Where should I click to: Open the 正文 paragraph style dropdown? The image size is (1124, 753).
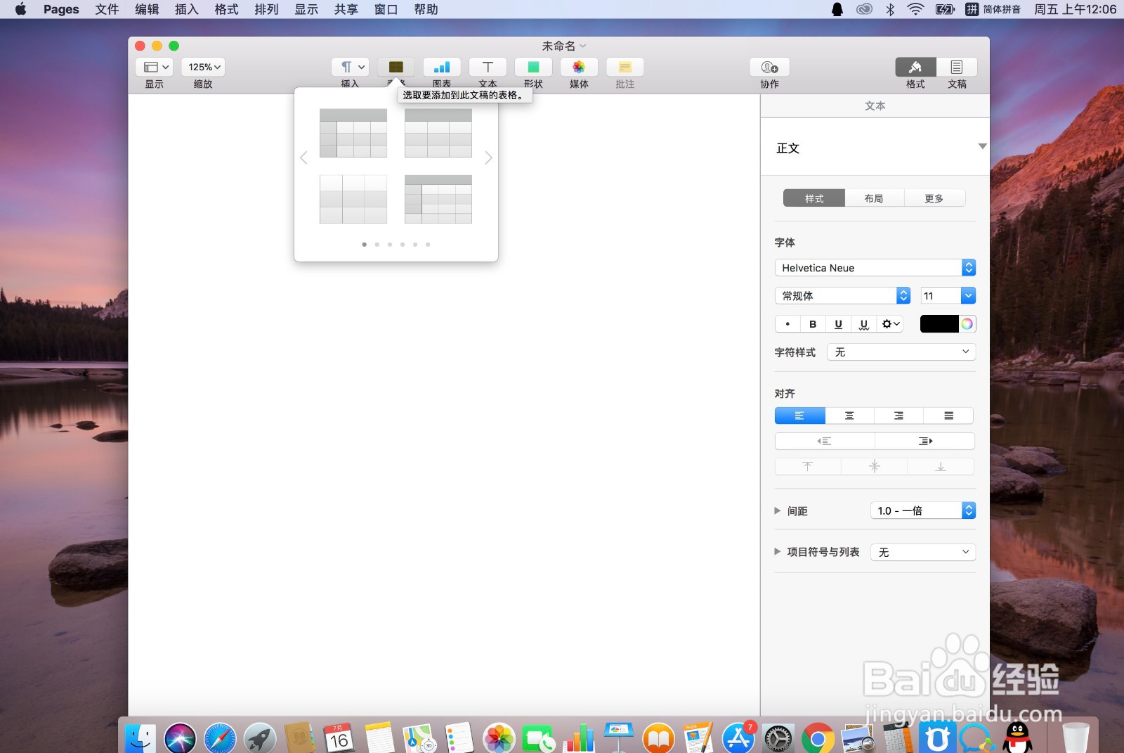[x=875, y=148]
